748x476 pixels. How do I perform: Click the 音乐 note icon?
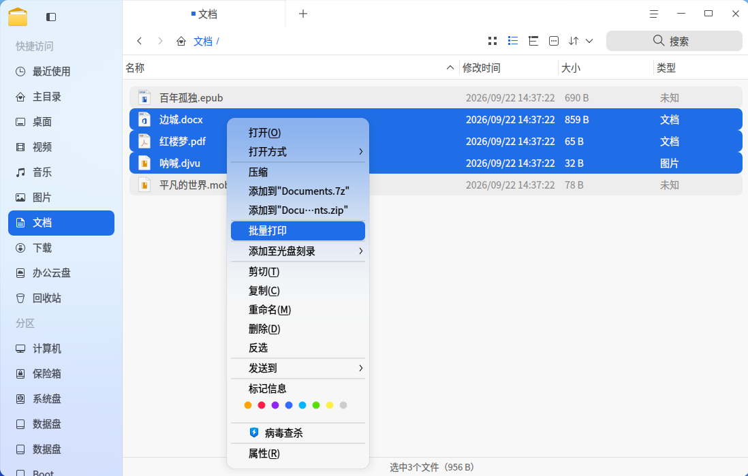20,172
